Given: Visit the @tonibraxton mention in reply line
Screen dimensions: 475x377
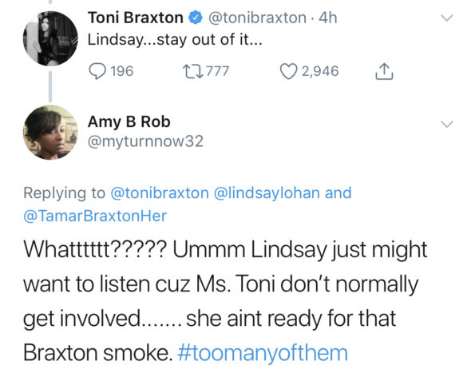Looking at the screenshot, I should 160,193.
